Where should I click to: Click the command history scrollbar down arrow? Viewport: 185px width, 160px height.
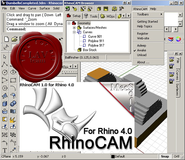click(180, 24)
